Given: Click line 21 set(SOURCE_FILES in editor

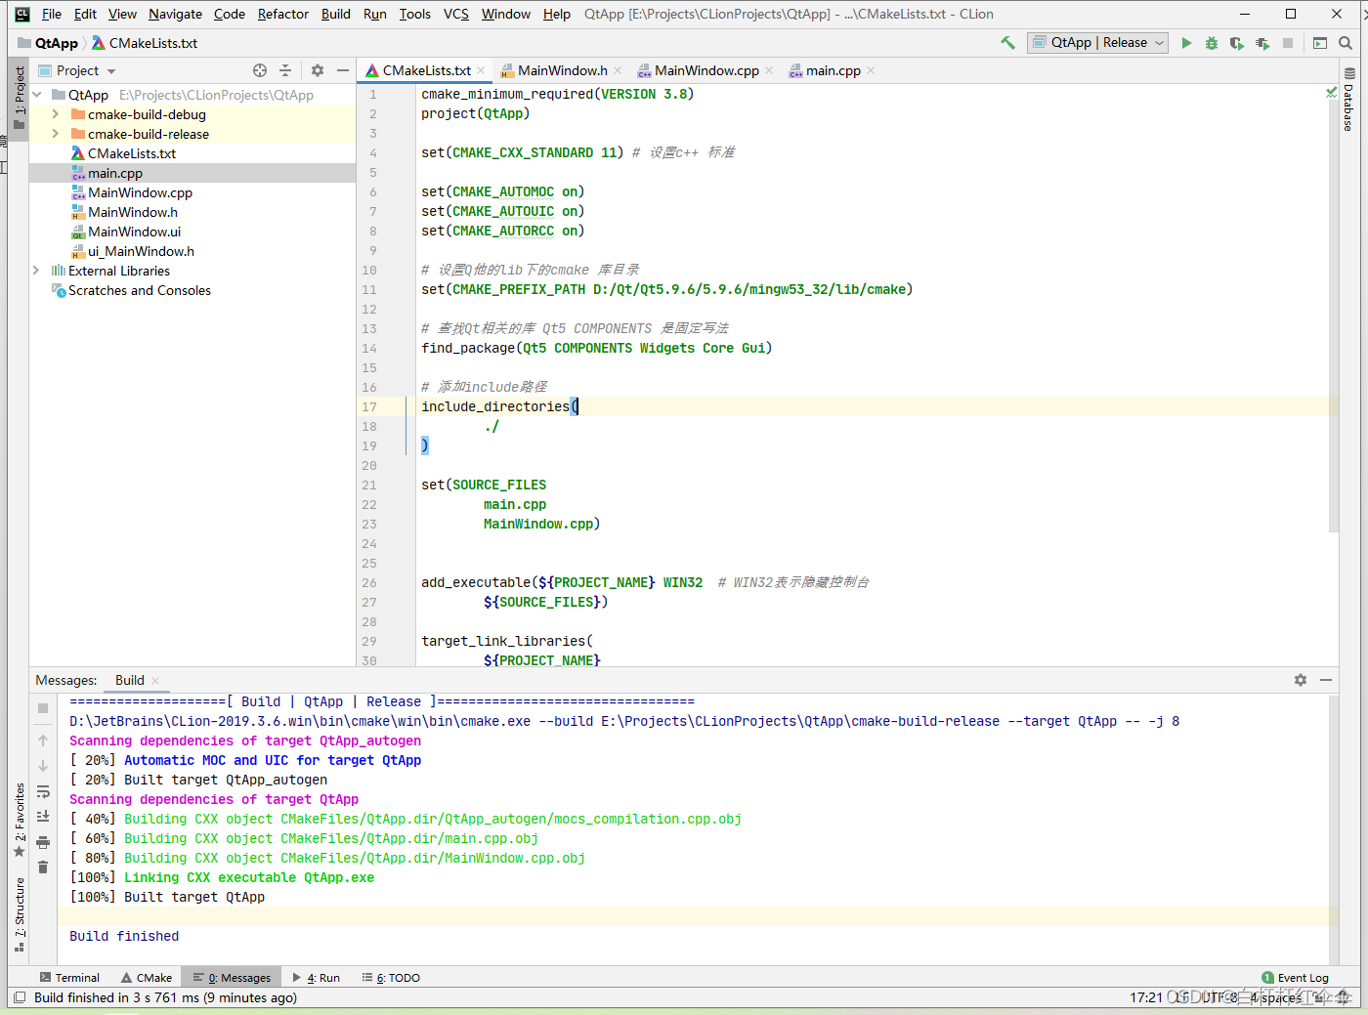Looking at the screenshot, I should 484,485.
